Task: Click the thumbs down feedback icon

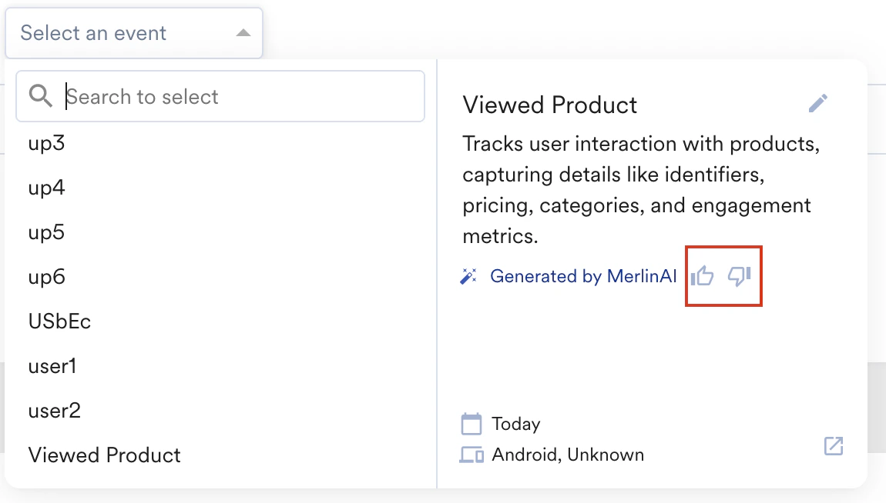Action: (x=740, y=275)
